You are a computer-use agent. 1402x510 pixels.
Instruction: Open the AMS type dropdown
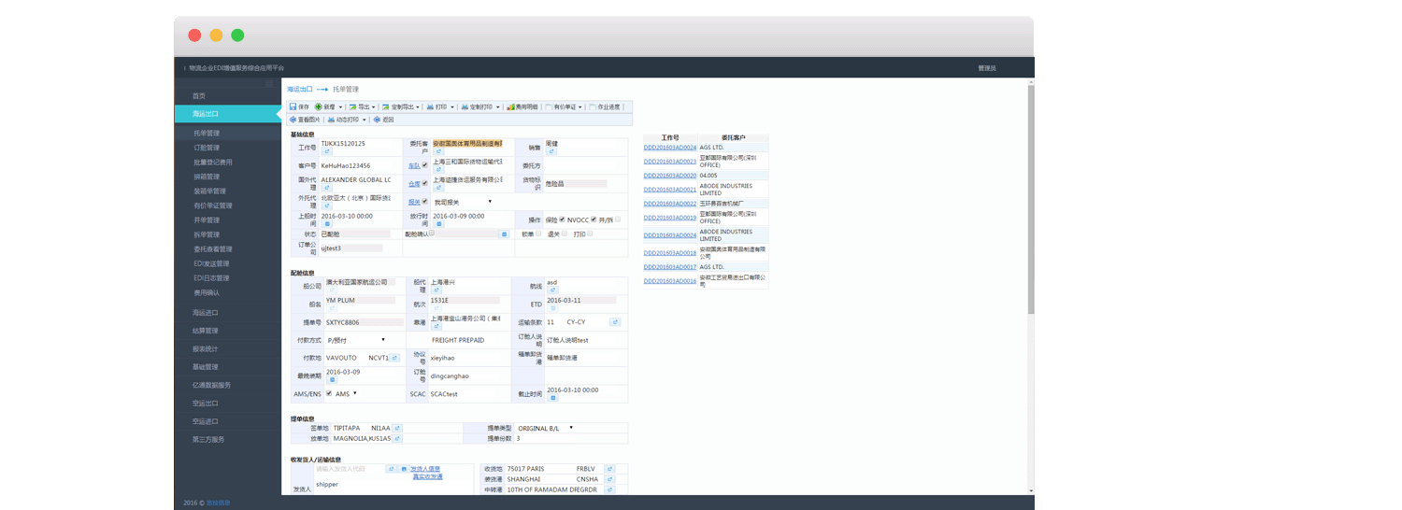point(346,393)
